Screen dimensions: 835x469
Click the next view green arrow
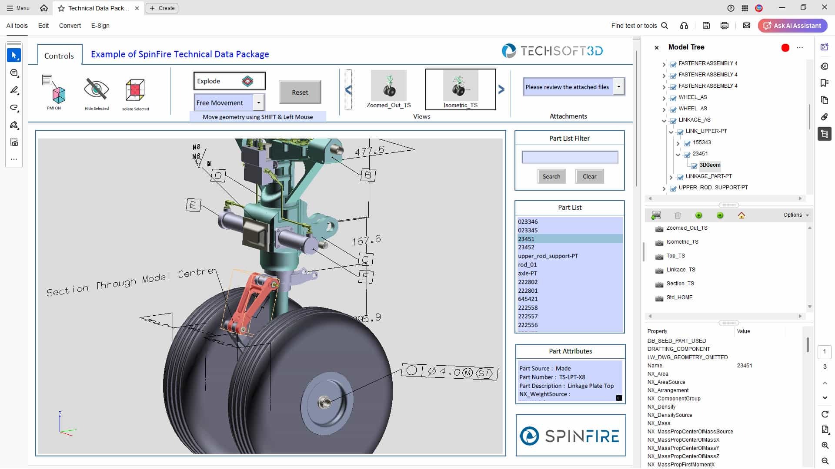(720, 215)
